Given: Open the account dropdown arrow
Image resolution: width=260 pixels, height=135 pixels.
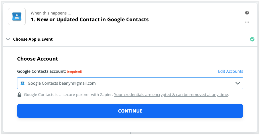Looking at the screenshot, I should (237, 83).
